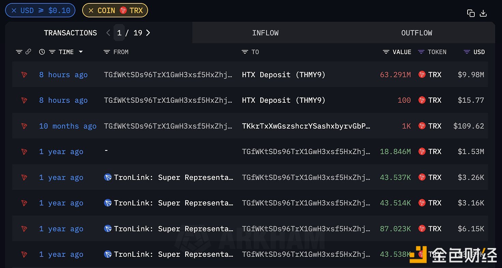
Task: Open '8 hours ago' link in $15.77 row
Action: click(x=63, y=100)
